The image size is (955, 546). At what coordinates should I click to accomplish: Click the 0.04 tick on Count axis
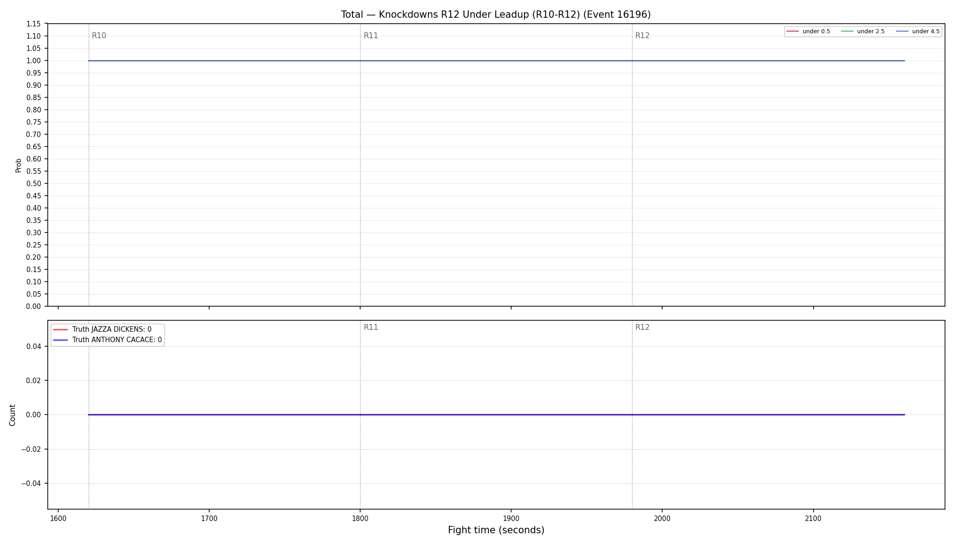point(34,347)
